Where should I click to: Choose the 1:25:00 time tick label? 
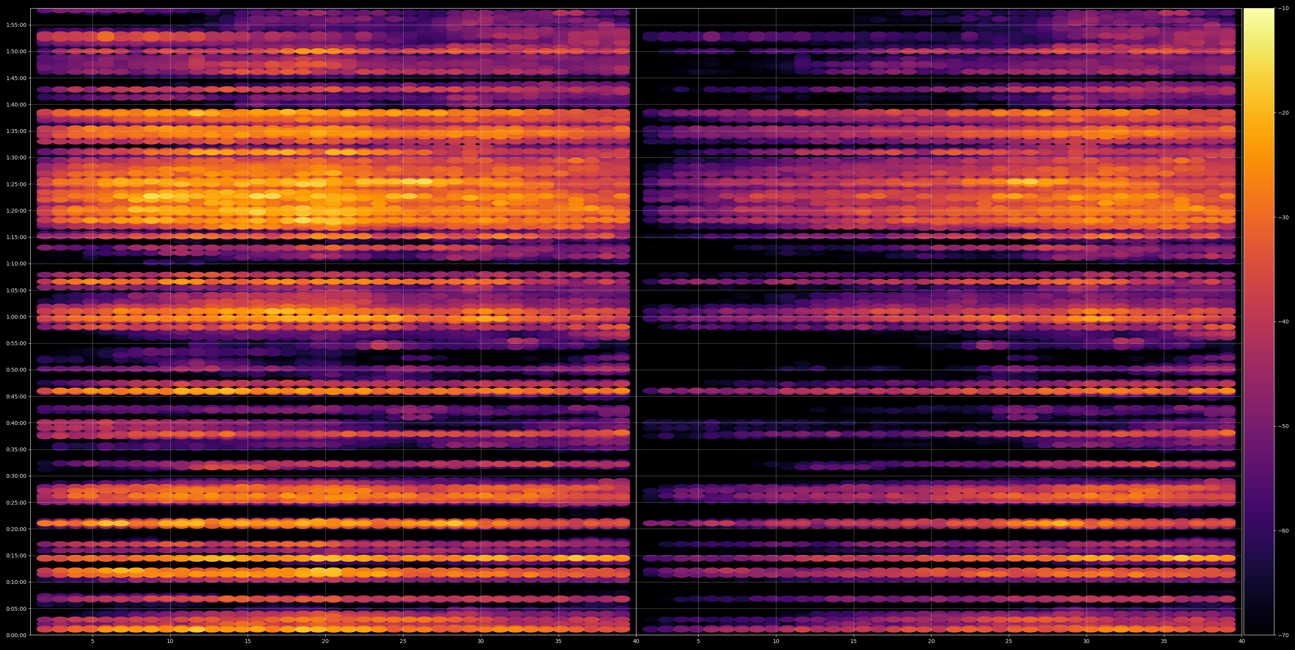click(x=17, y=184)
